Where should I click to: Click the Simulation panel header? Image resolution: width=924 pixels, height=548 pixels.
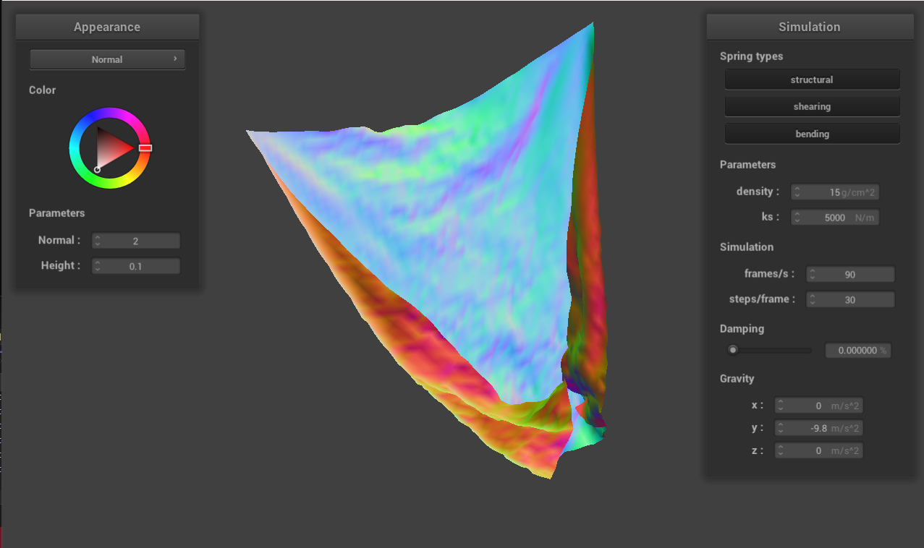pyautogui.click(x=809, y=27)
